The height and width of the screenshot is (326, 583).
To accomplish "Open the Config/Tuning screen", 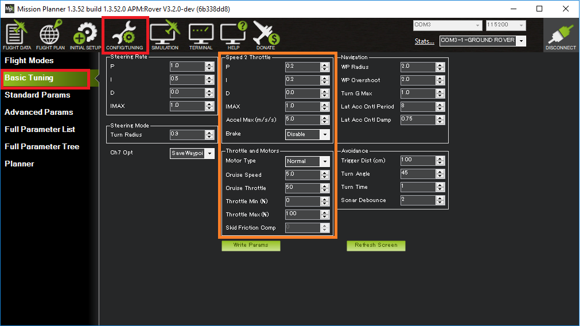I will tap(125, 36).
